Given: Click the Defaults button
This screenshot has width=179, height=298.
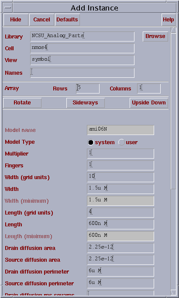Looking at the screenshot, I should 67,20.
